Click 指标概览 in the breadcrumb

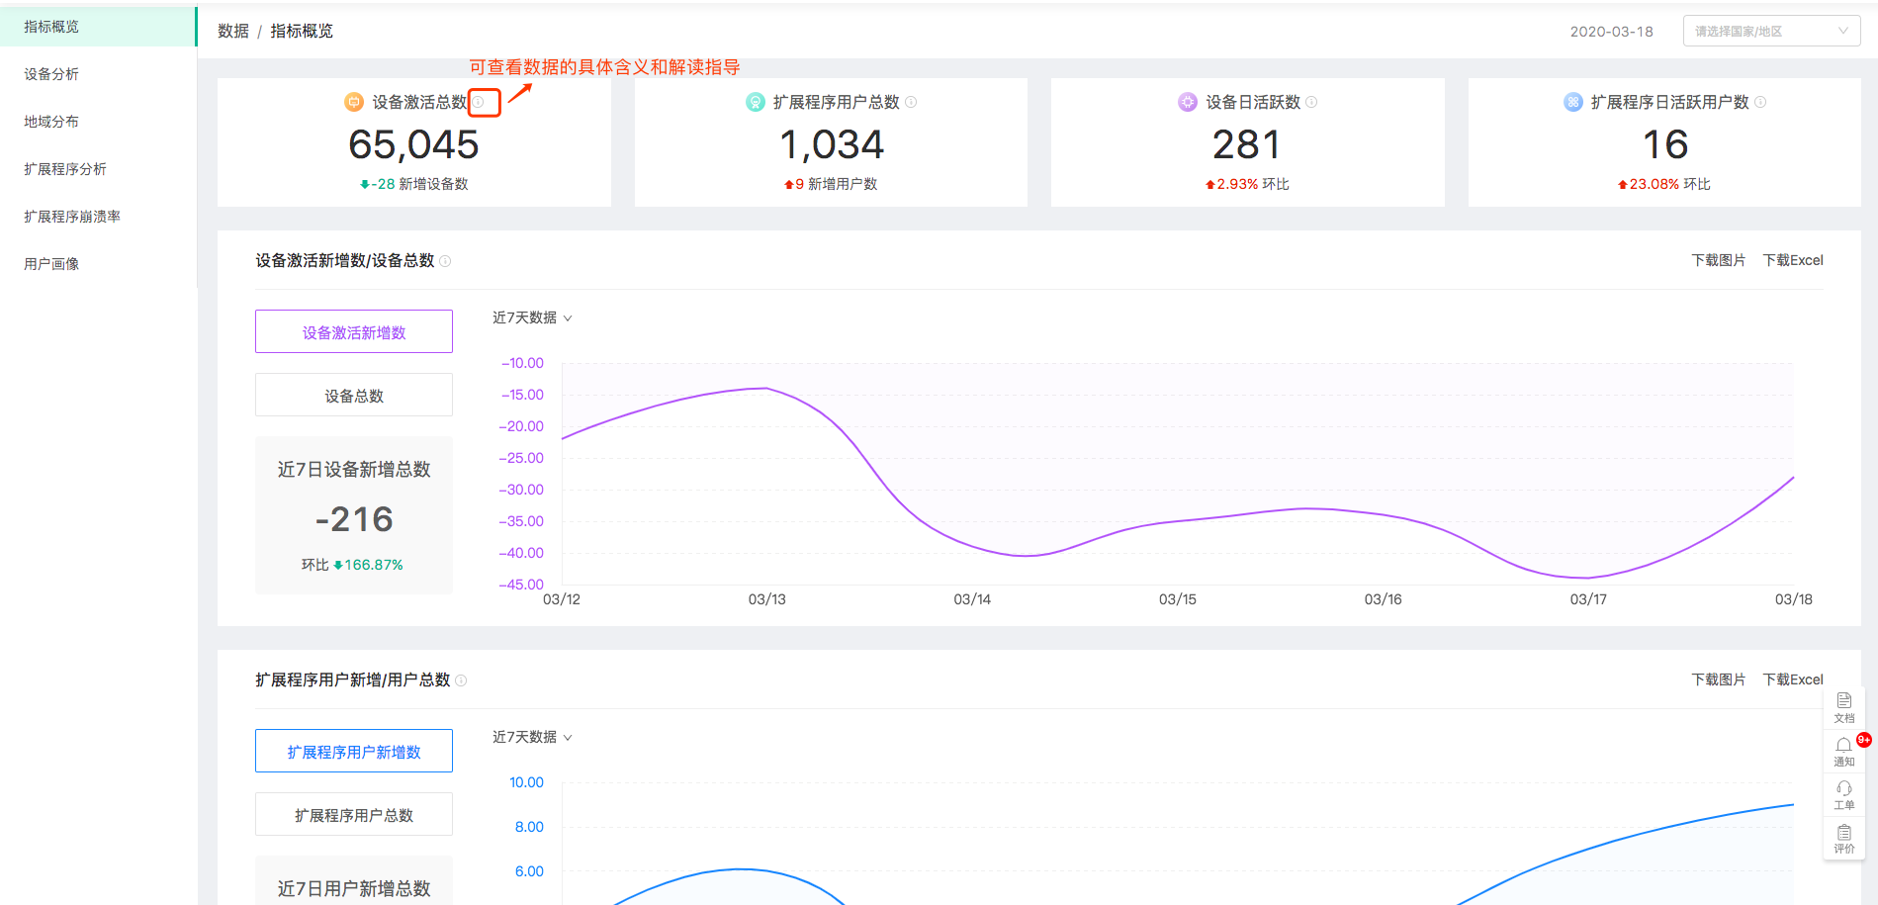click(x=302, y=31)
